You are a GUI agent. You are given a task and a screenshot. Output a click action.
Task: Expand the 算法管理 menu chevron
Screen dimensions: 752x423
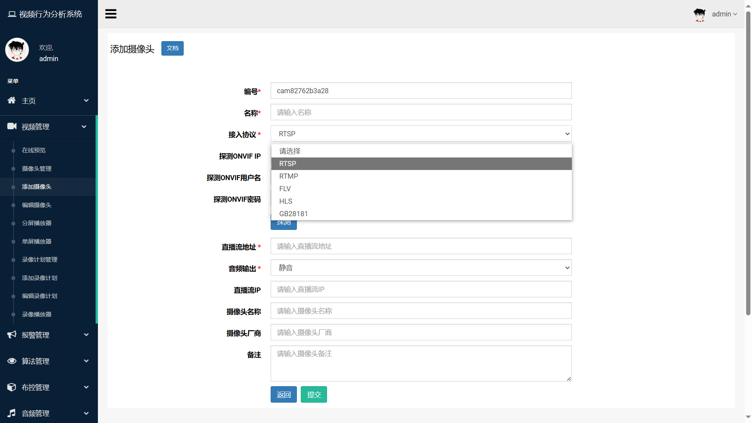coord(86,361)
